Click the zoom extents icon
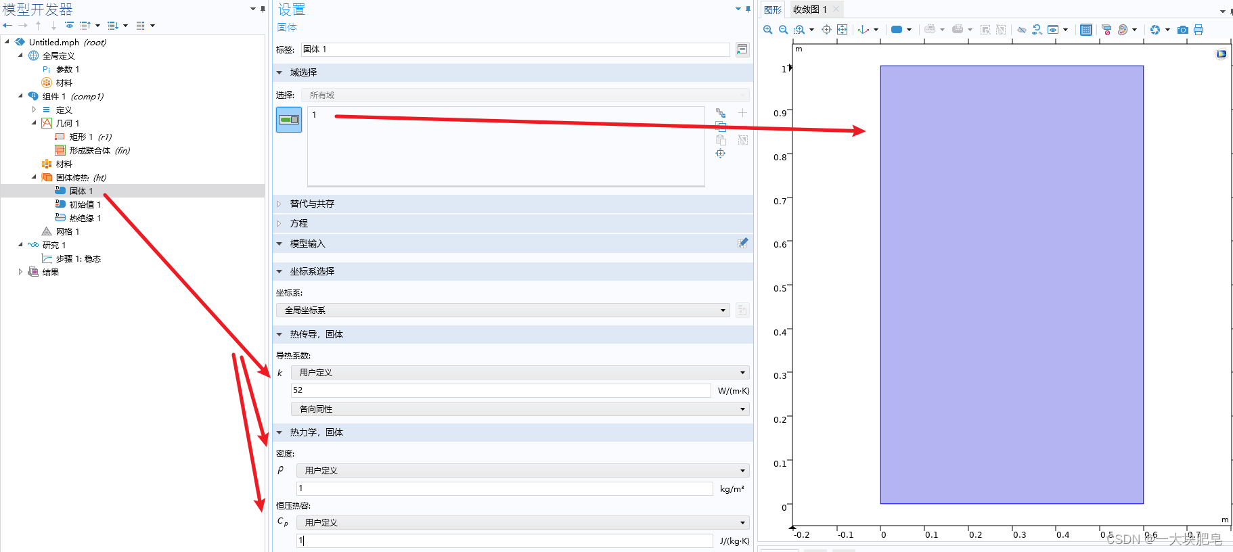 point(842,30)
